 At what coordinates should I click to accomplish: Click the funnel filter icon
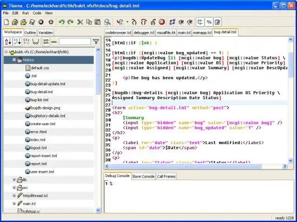click(96, 42)
